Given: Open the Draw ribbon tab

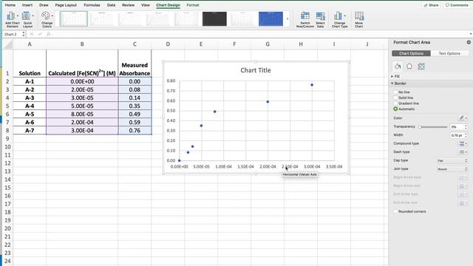Looking at the screenshot, I should coord(44,5).
